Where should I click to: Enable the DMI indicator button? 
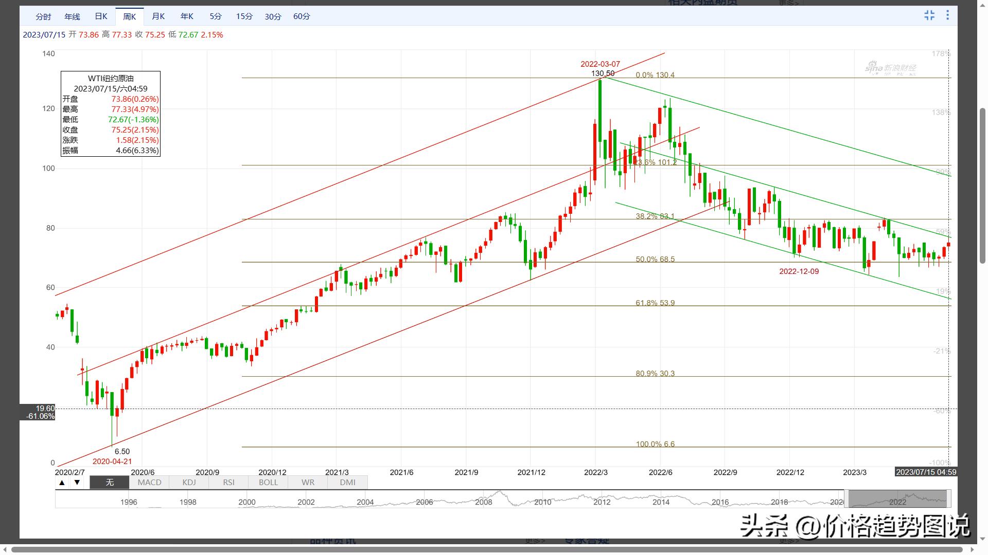click(347, 483)
